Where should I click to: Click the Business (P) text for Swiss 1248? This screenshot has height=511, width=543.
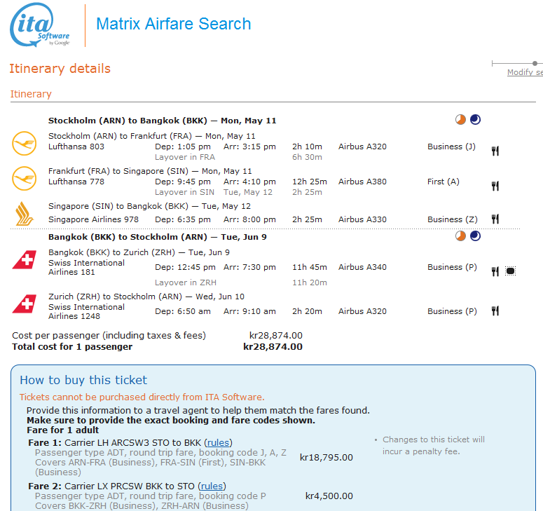point(452,311)
